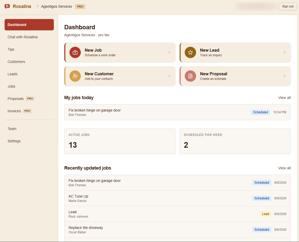This screenshot has height=242, width=299.
Task: Open the Leads section
Action: coord(29,74)
